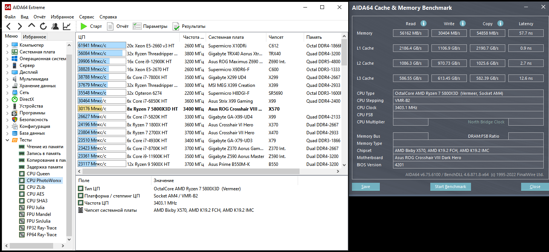This screenshot has width=549, height=252.
Task: Select the CPU Queen benchmark
Action: (38, 174)
